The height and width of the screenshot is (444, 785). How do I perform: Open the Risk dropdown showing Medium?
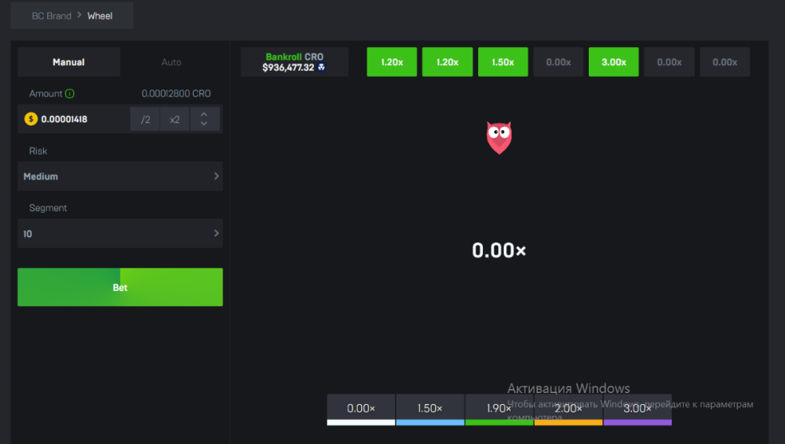[x=119, y=177]
